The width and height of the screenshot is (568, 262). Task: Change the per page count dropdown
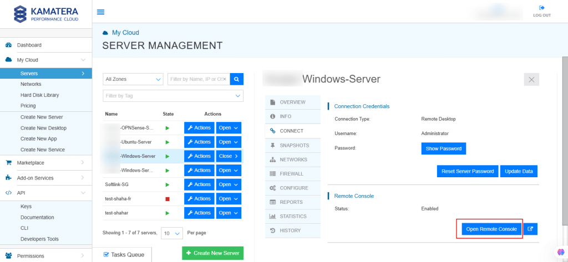point(171,233)
